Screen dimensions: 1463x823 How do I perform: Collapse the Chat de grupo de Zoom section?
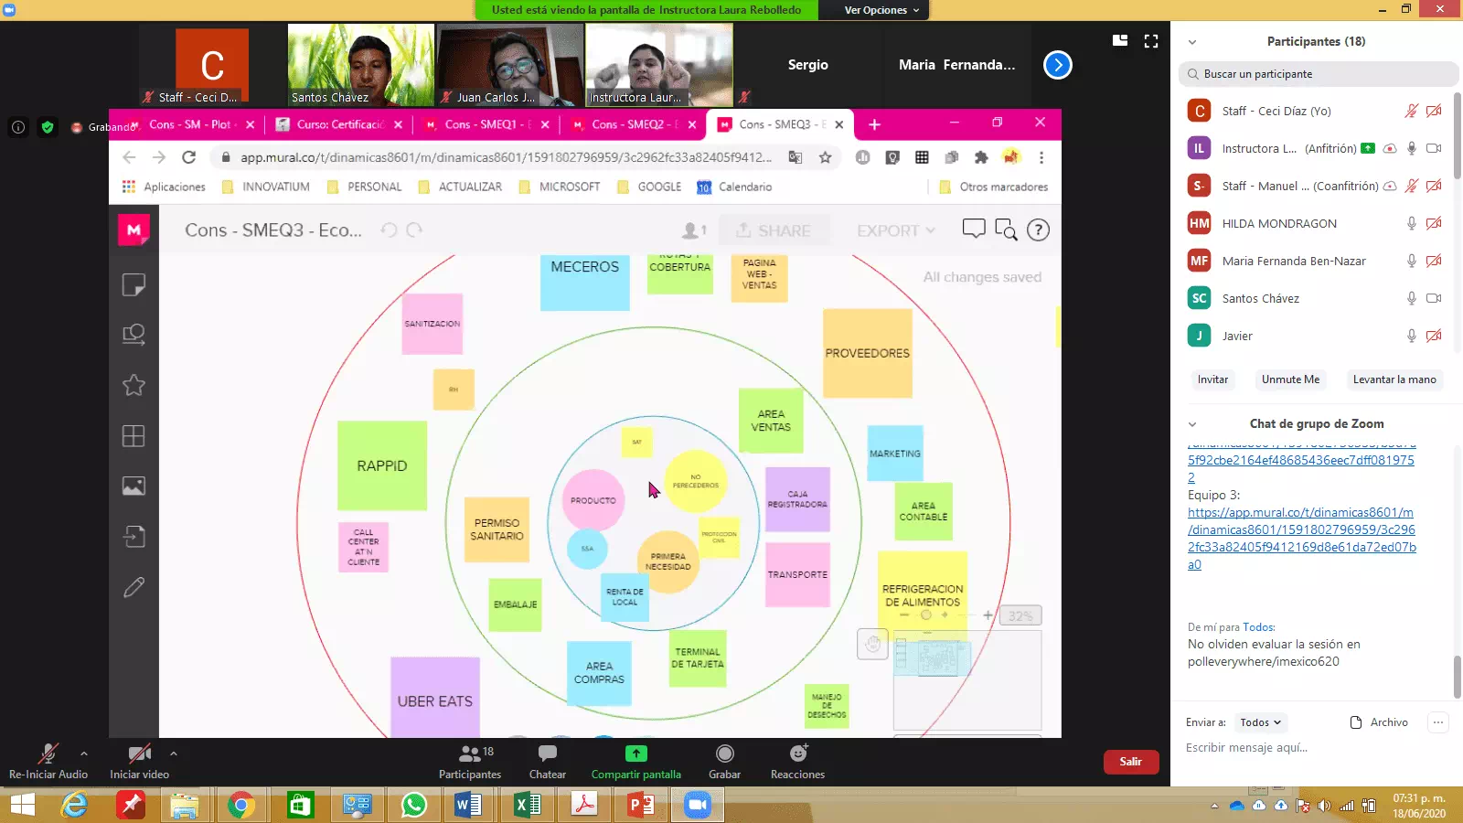tap(1192, 424)
